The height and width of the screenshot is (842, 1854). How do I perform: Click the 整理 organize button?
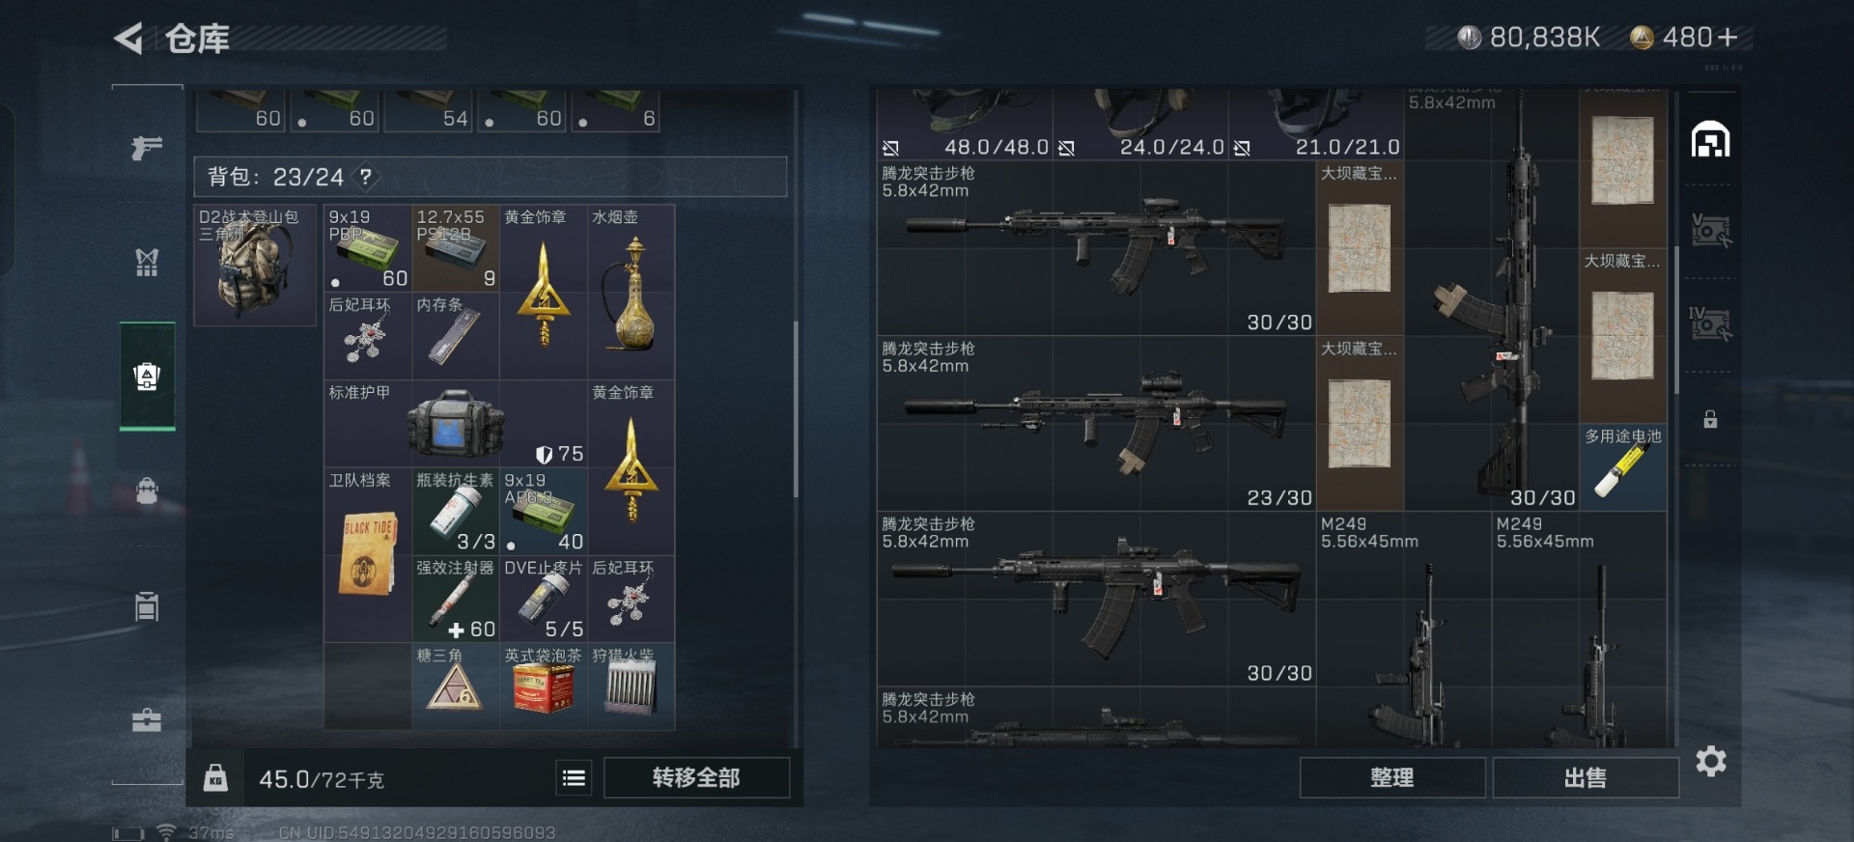coord(1391,777)
